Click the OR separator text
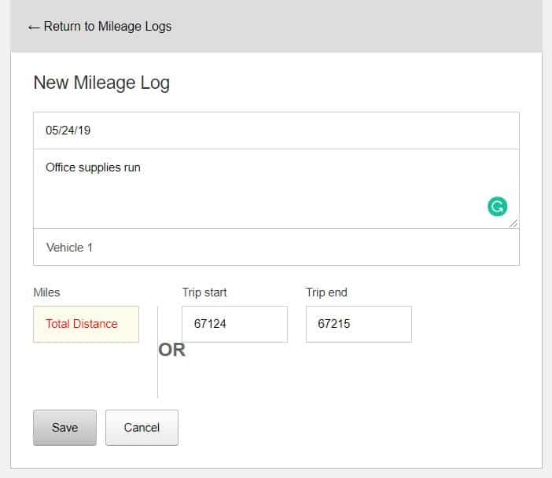Screen dimensions: 552x478 pos(171,350)
